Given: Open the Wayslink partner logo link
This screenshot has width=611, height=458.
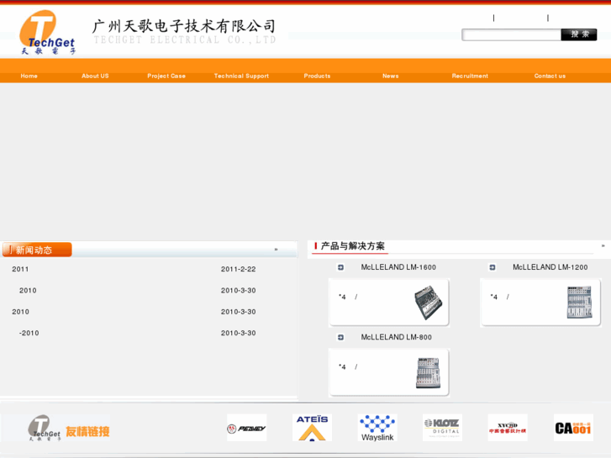Looking at the screenshot, I should pos(377,428).
